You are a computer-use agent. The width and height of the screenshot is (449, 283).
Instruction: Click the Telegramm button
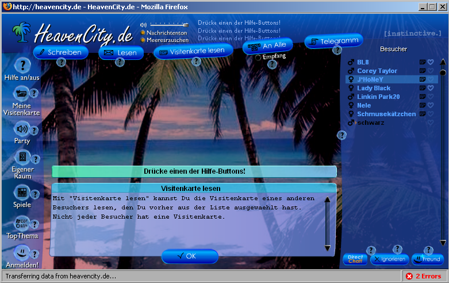(x=333, y=41)
